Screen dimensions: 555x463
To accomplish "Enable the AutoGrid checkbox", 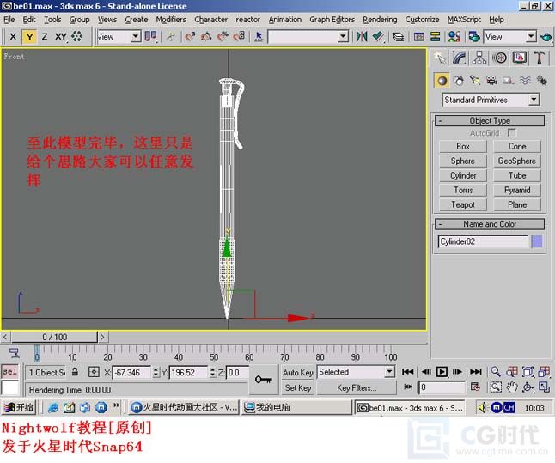I will click(512, 133).
